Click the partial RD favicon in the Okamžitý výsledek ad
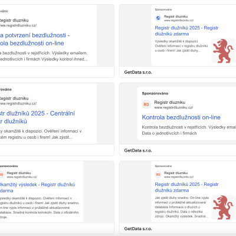236x236 pixels. pos(1,175)
